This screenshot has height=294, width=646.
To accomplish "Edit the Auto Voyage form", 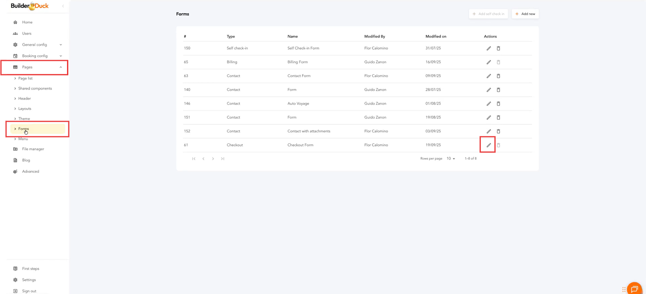I will pyautogui.click(x=489, y=104).
